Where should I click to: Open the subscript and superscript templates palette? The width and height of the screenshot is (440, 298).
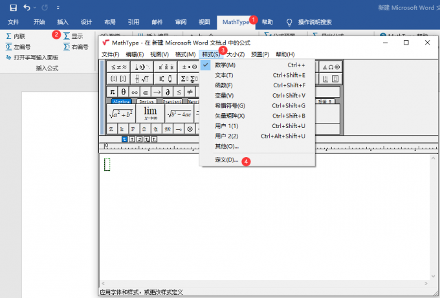pyautogui.click(x=166, y=79)
